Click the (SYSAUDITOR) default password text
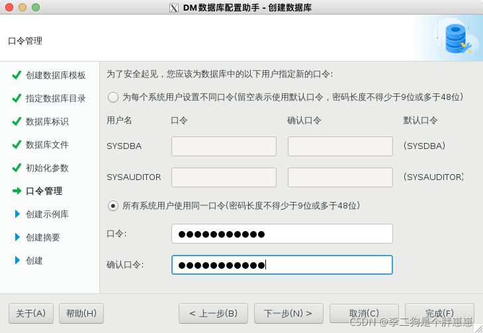Viewport: 483px width, 333px height. tap(433, 177)
